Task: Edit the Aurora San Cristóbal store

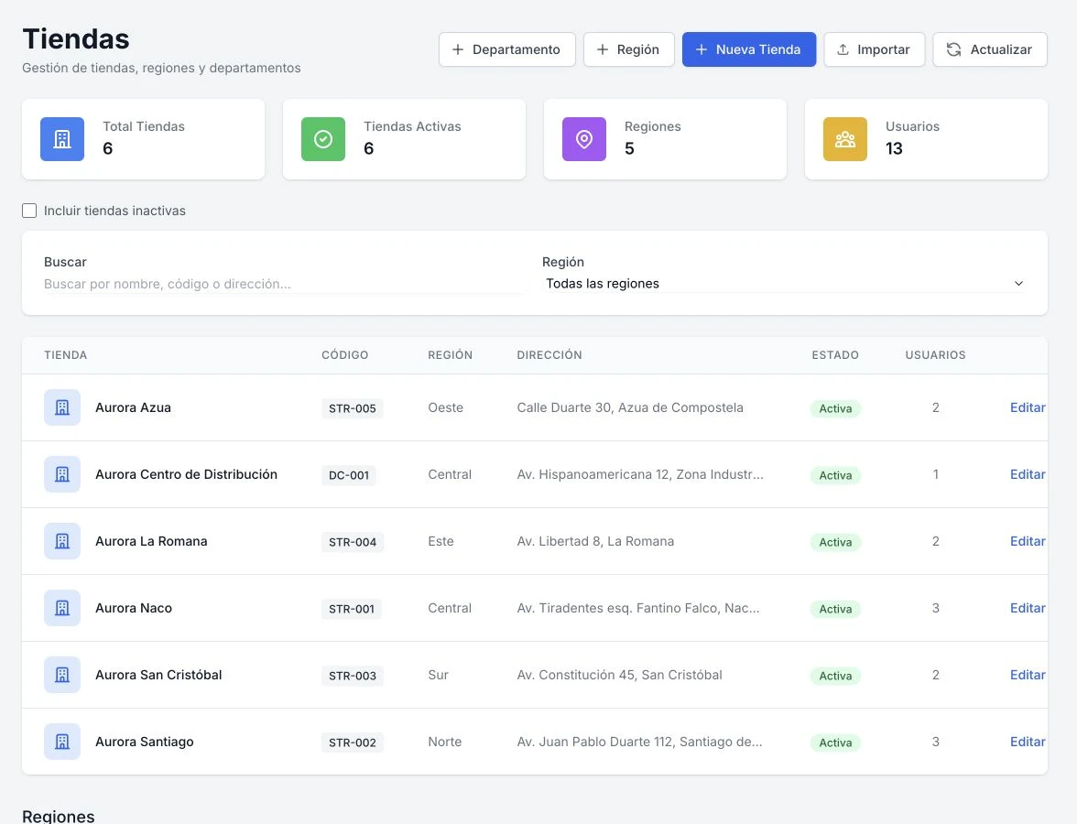Action: click(1028, 675)
